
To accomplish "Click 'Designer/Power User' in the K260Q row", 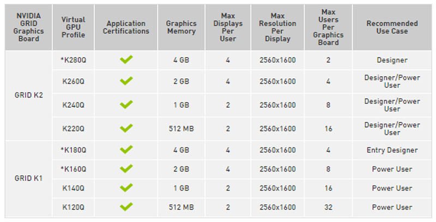I will tap(392, 81).
